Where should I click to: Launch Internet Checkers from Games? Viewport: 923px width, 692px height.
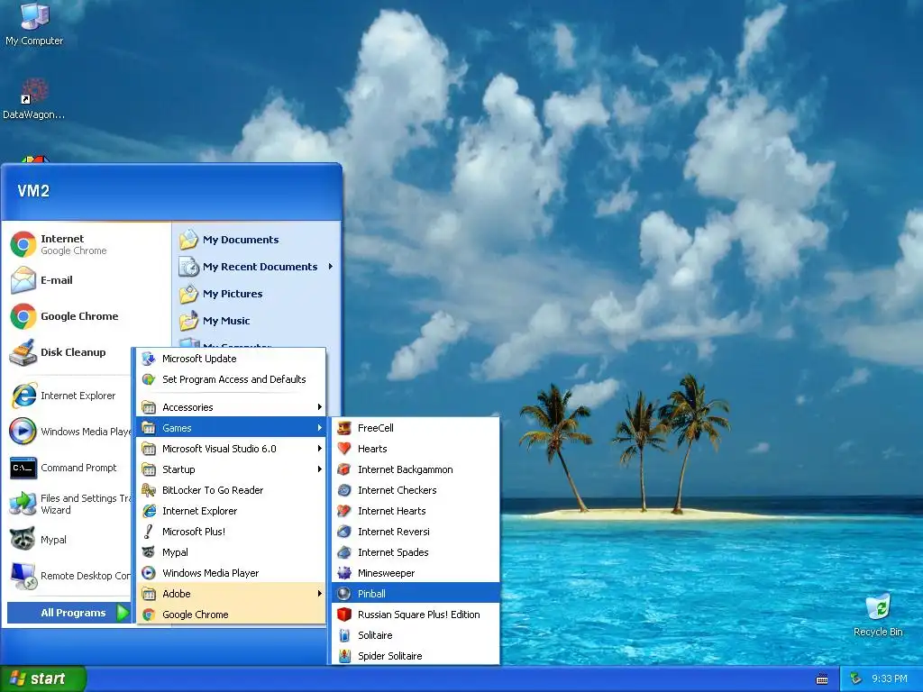(x=416, y=490)
